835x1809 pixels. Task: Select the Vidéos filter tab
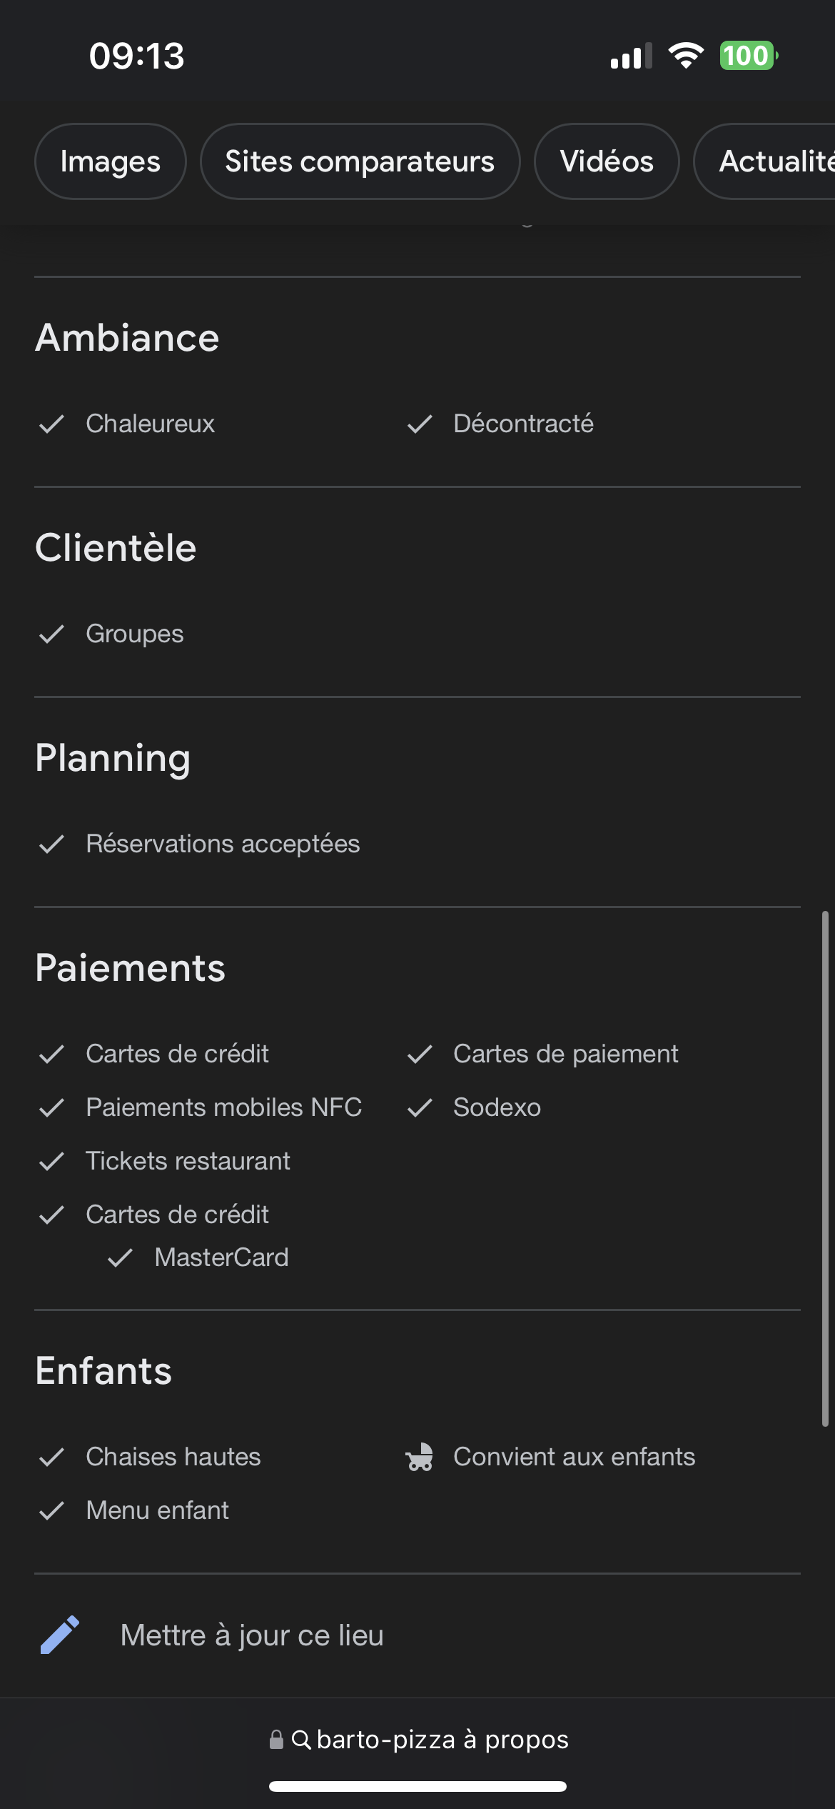coord(607,161)
